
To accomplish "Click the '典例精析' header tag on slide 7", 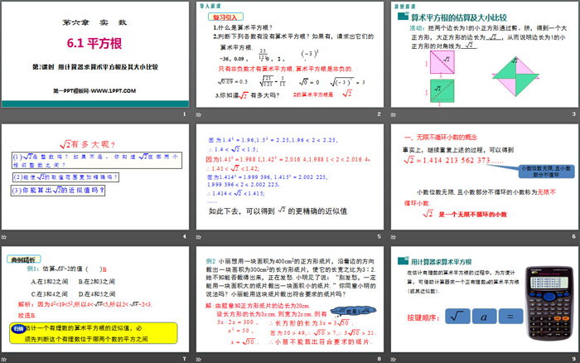I will click(x=23, y=259).
